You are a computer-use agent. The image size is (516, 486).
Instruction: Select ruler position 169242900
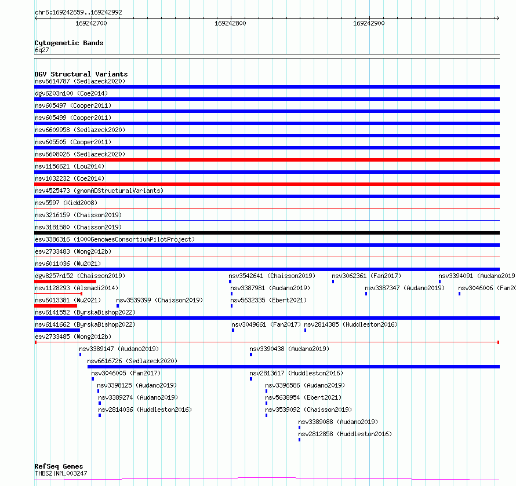tap(369, 23)
